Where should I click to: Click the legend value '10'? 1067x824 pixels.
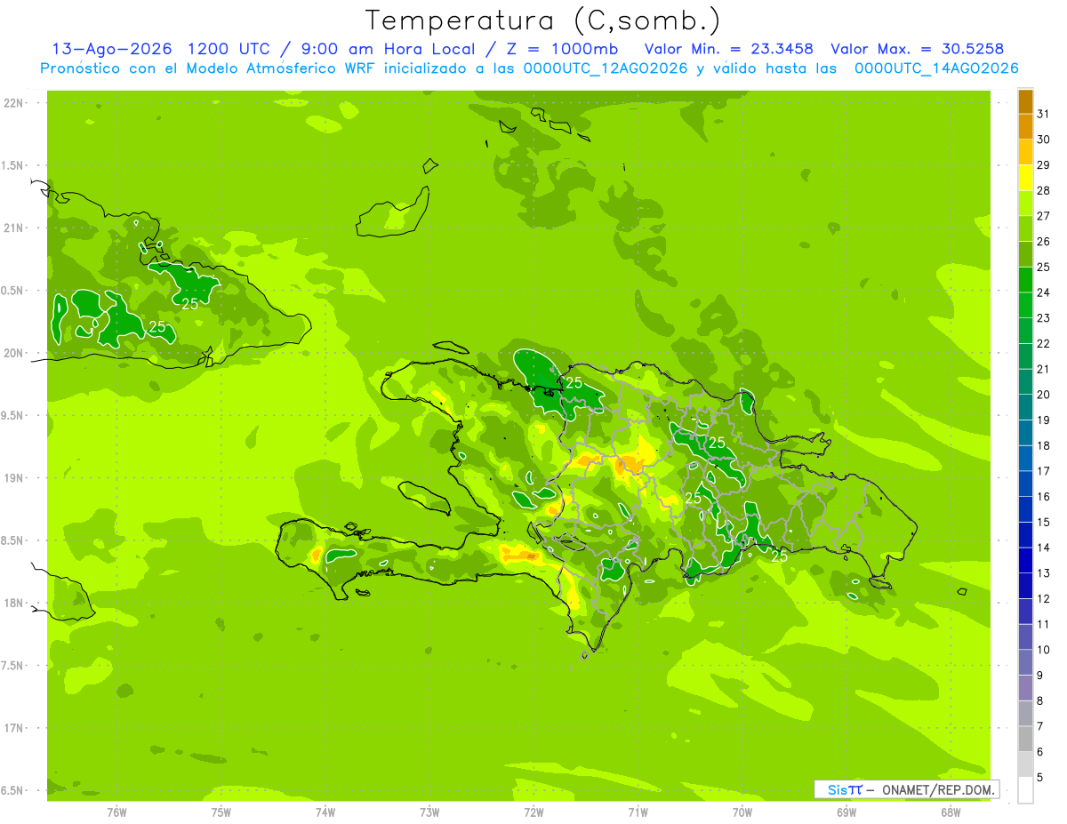(x=1043, y=650)
